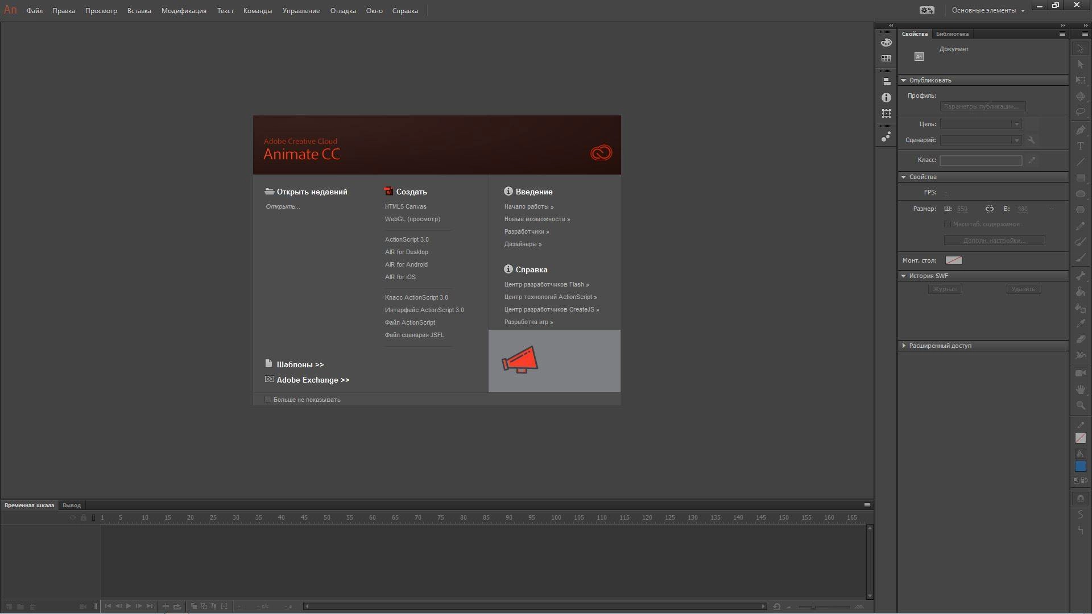Select the Camera tool
The width and height of the screenshot is (1092, 614).
[1081, 374]
